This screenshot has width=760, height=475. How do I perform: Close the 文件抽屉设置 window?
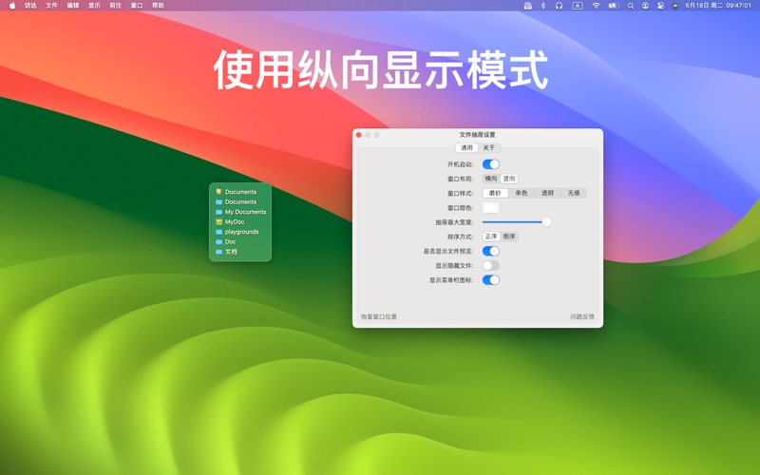359,135
